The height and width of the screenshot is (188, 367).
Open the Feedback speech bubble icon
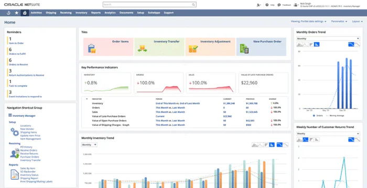pos(279,5)
